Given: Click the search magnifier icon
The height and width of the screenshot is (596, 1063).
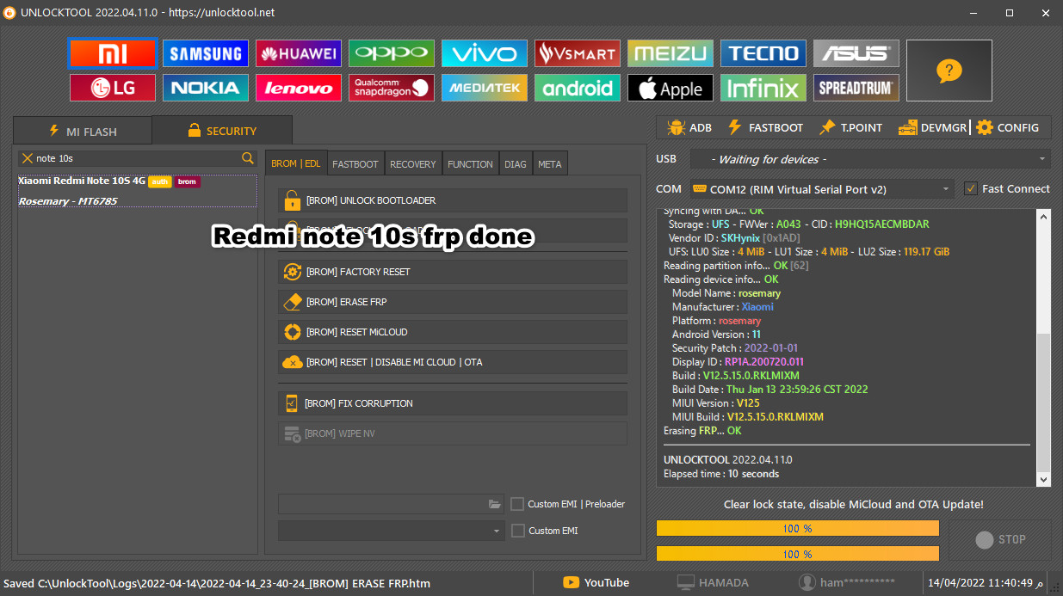Looking at the screenshot, I should (248, 158).
